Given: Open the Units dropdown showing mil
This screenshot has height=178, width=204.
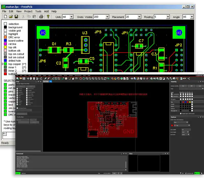Looking at the screenshot, I should pyautogui.click(x=71, y=17).
